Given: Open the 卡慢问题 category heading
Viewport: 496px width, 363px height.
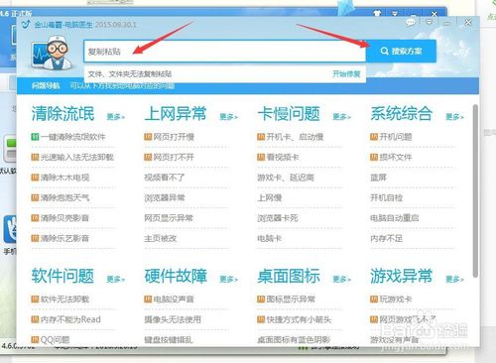Looking at the screenshot, I should tap(289, 114).
